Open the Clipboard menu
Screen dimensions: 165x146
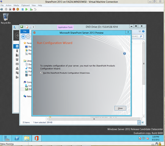(25, 5)
